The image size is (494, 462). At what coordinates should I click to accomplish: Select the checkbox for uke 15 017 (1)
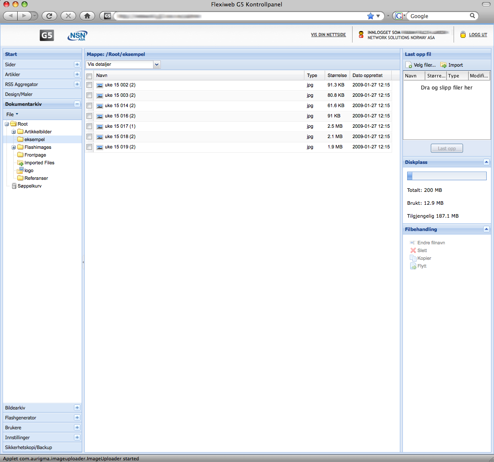[89, 126]
